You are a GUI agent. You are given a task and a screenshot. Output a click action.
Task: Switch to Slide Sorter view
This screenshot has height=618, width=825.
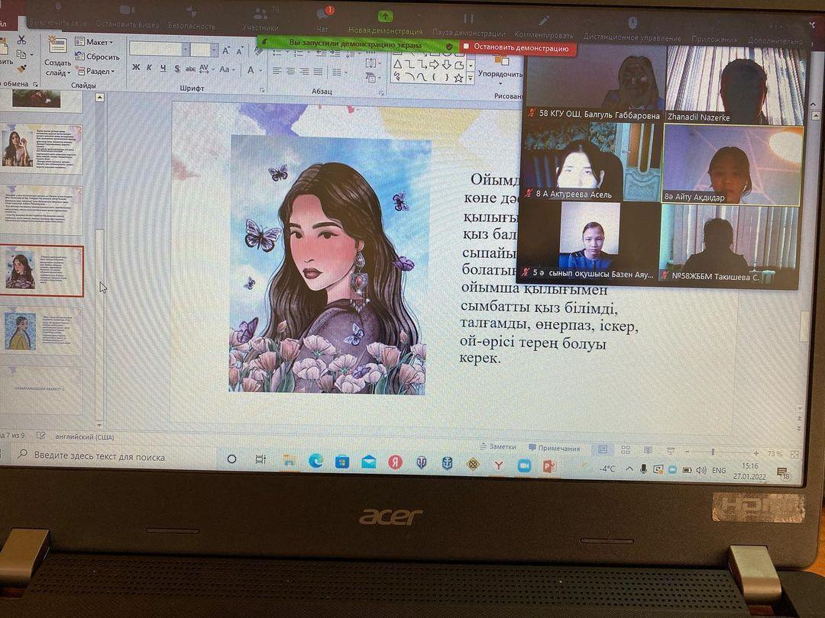[626, 450]
